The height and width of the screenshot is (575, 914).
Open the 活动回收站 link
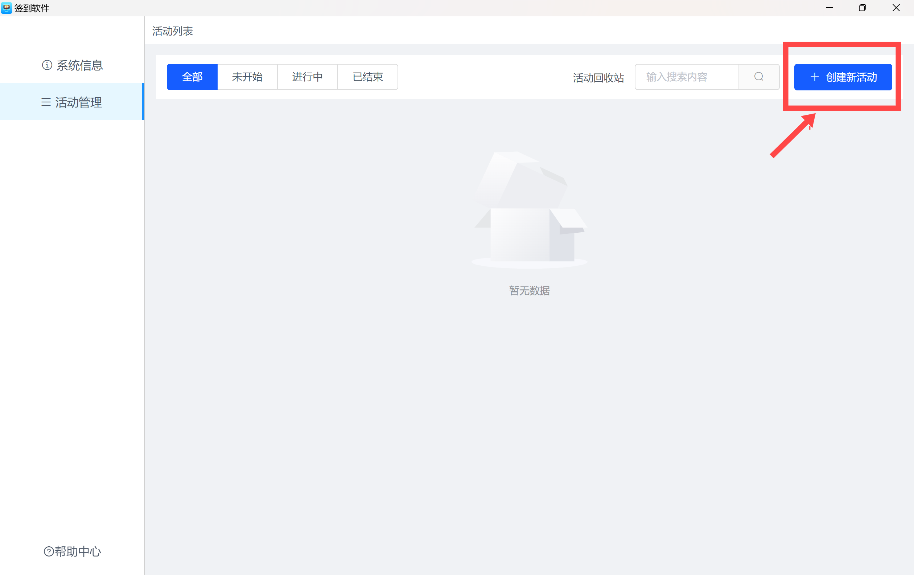[x=598, y=78]
